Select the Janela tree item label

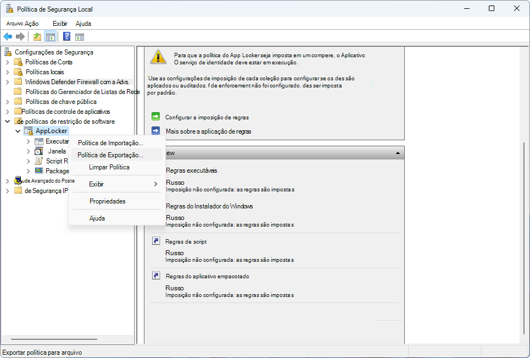57,151
